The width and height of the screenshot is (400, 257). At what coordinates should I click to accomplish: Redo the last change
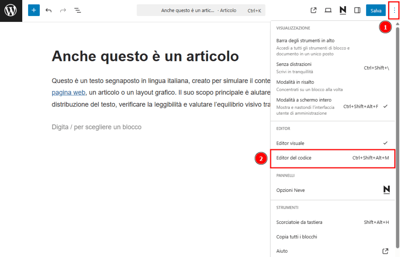click(63, 10)
